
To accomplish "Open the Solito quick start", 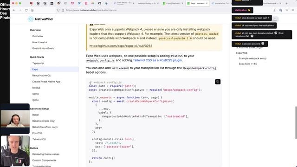I will pos(35,94).
